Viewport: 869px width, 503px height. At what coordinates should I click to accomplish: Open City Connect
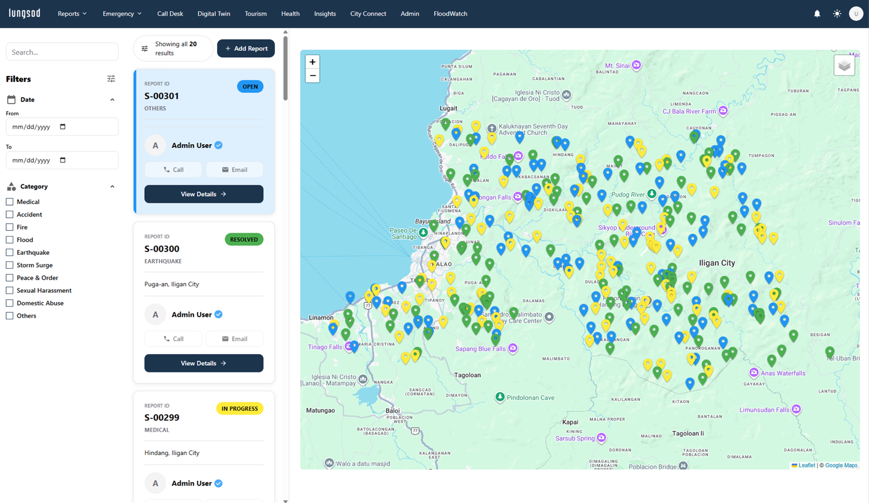pyautogui.click(x=368, y=14)
